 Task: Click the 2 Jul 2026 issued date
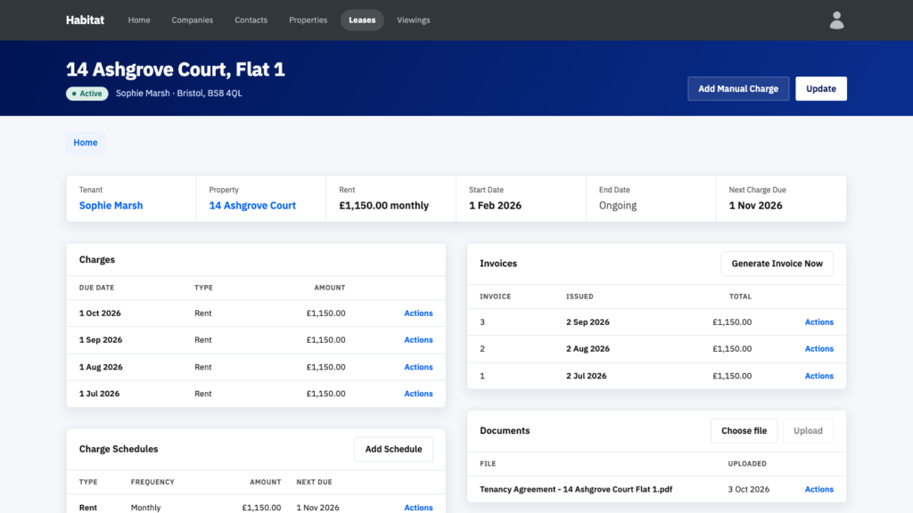click(x=587, y=376)
